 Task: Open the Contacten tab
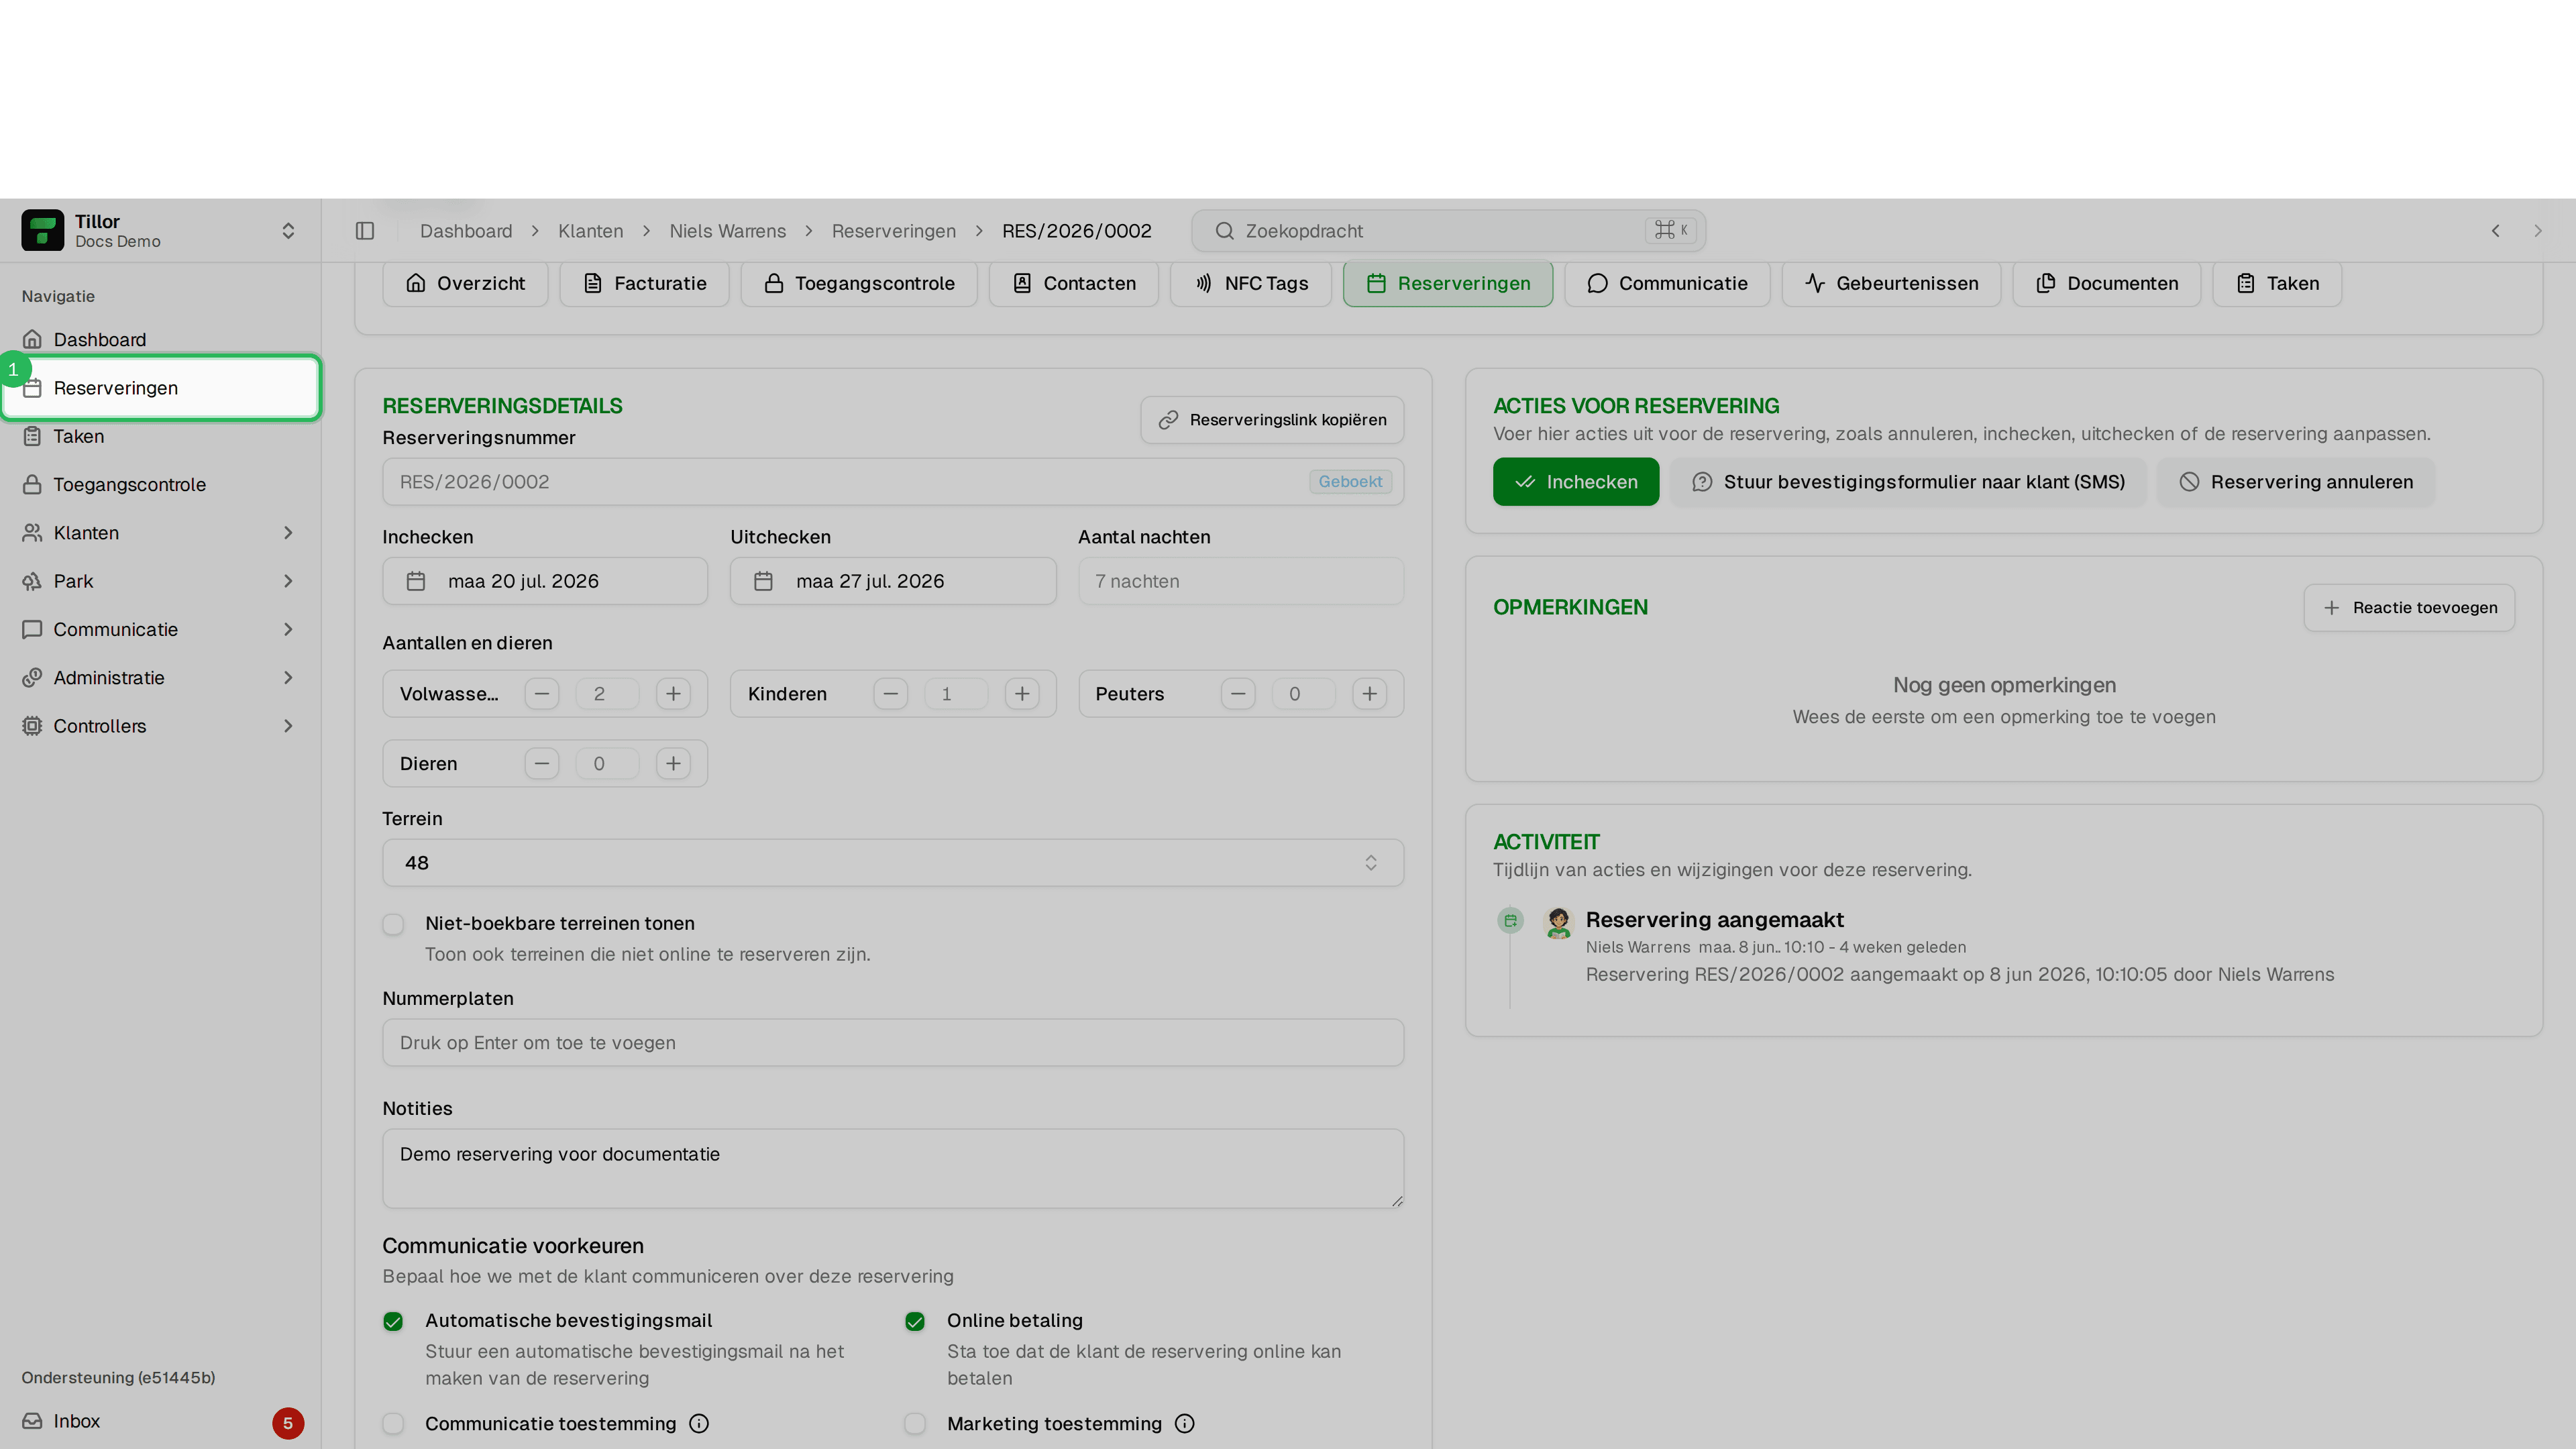coord(1074,284)
